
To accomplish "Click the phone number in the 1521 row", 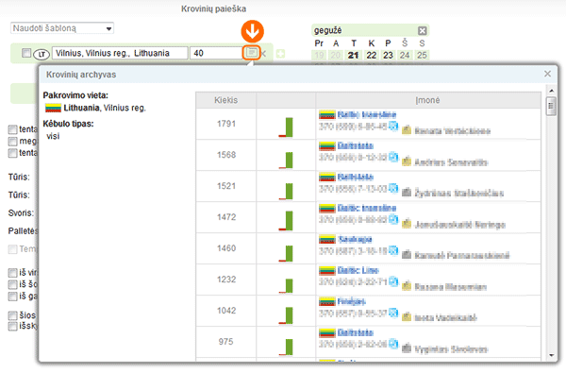I will [x=353, y=189].
